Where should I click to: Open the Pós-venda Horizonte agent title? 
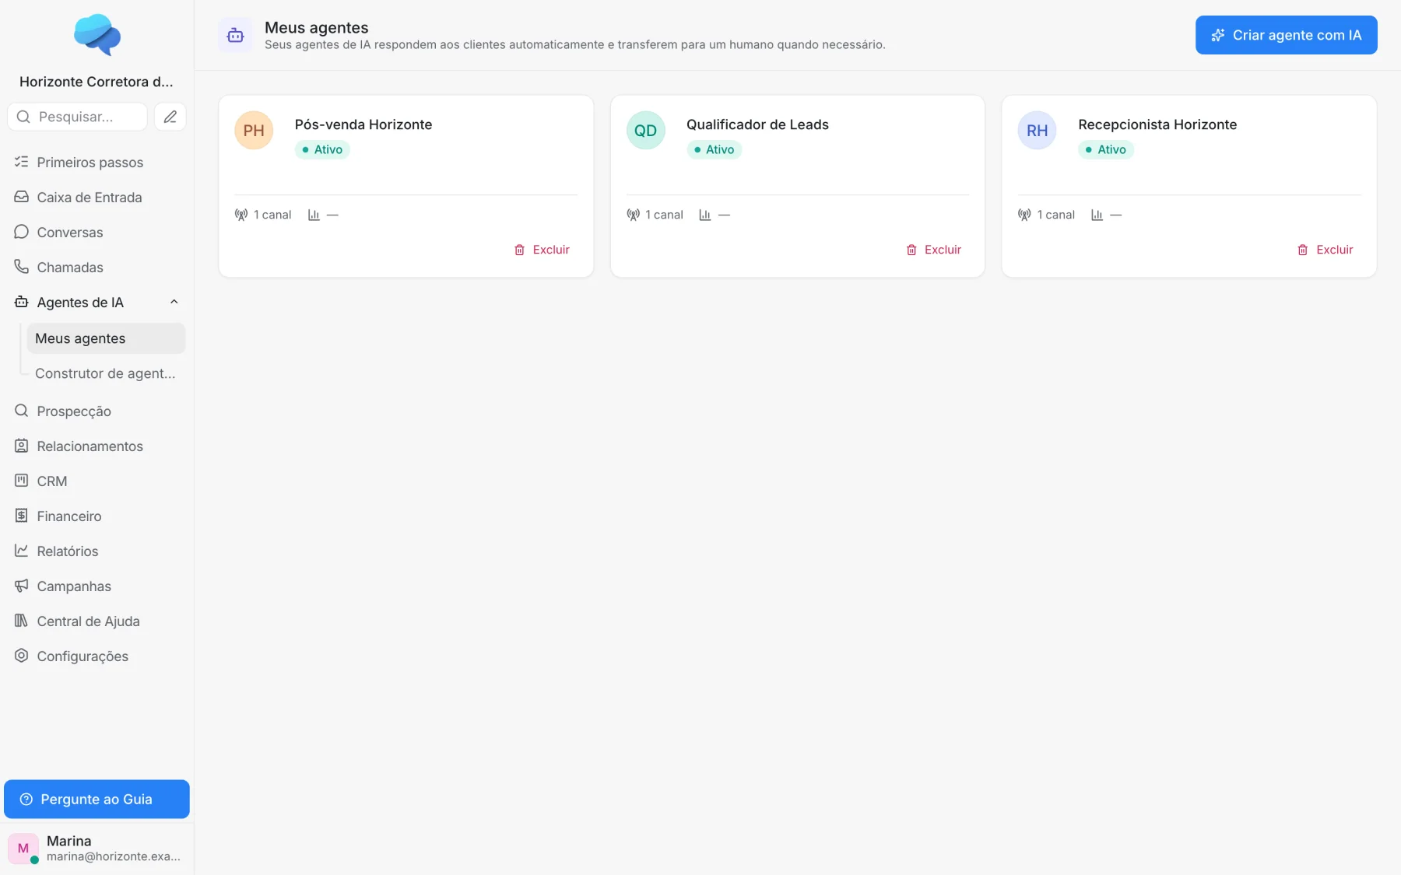pos(363,124)
